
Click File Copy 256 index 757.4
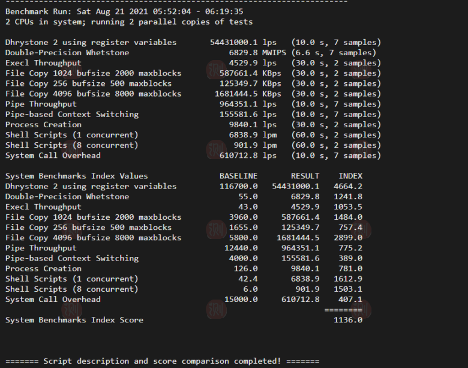(350, 228)
